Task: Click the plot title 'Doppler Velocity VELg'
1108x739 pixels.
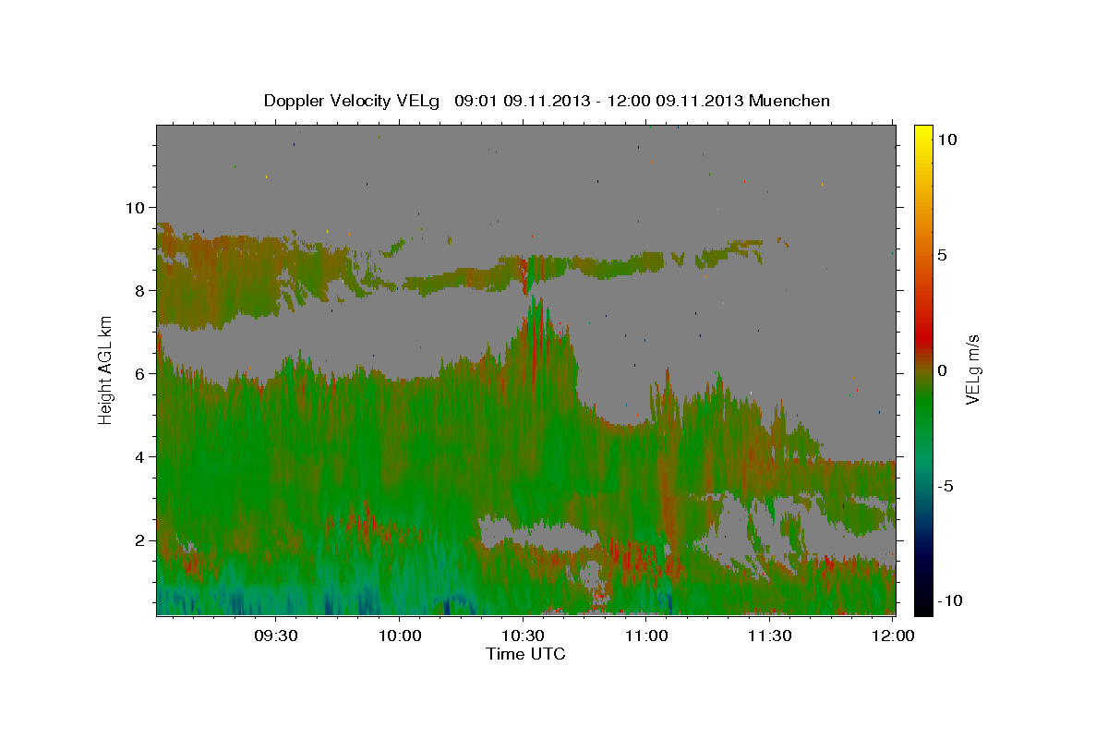Action: [354, 101]
